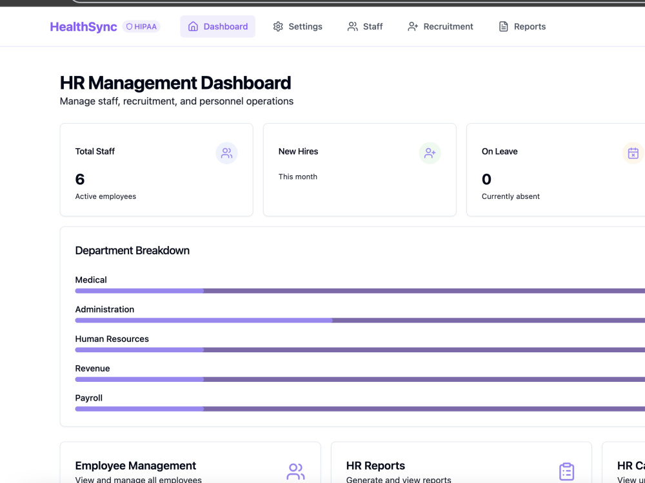The height and width of the screenshot is (483, 645).
Task: Click the Total Staff card title
Action: click(95, 151)
